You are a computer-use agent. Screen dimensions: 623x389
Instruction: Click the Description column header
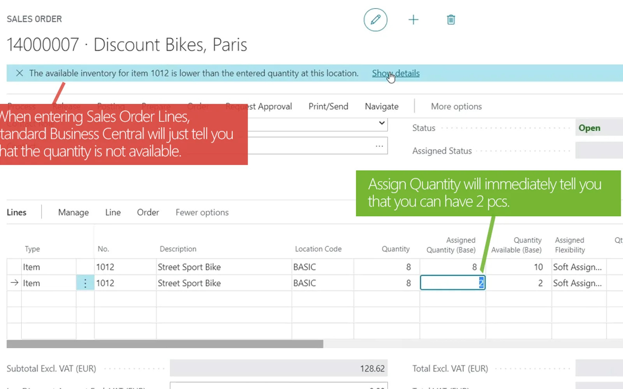coord(178,249)
